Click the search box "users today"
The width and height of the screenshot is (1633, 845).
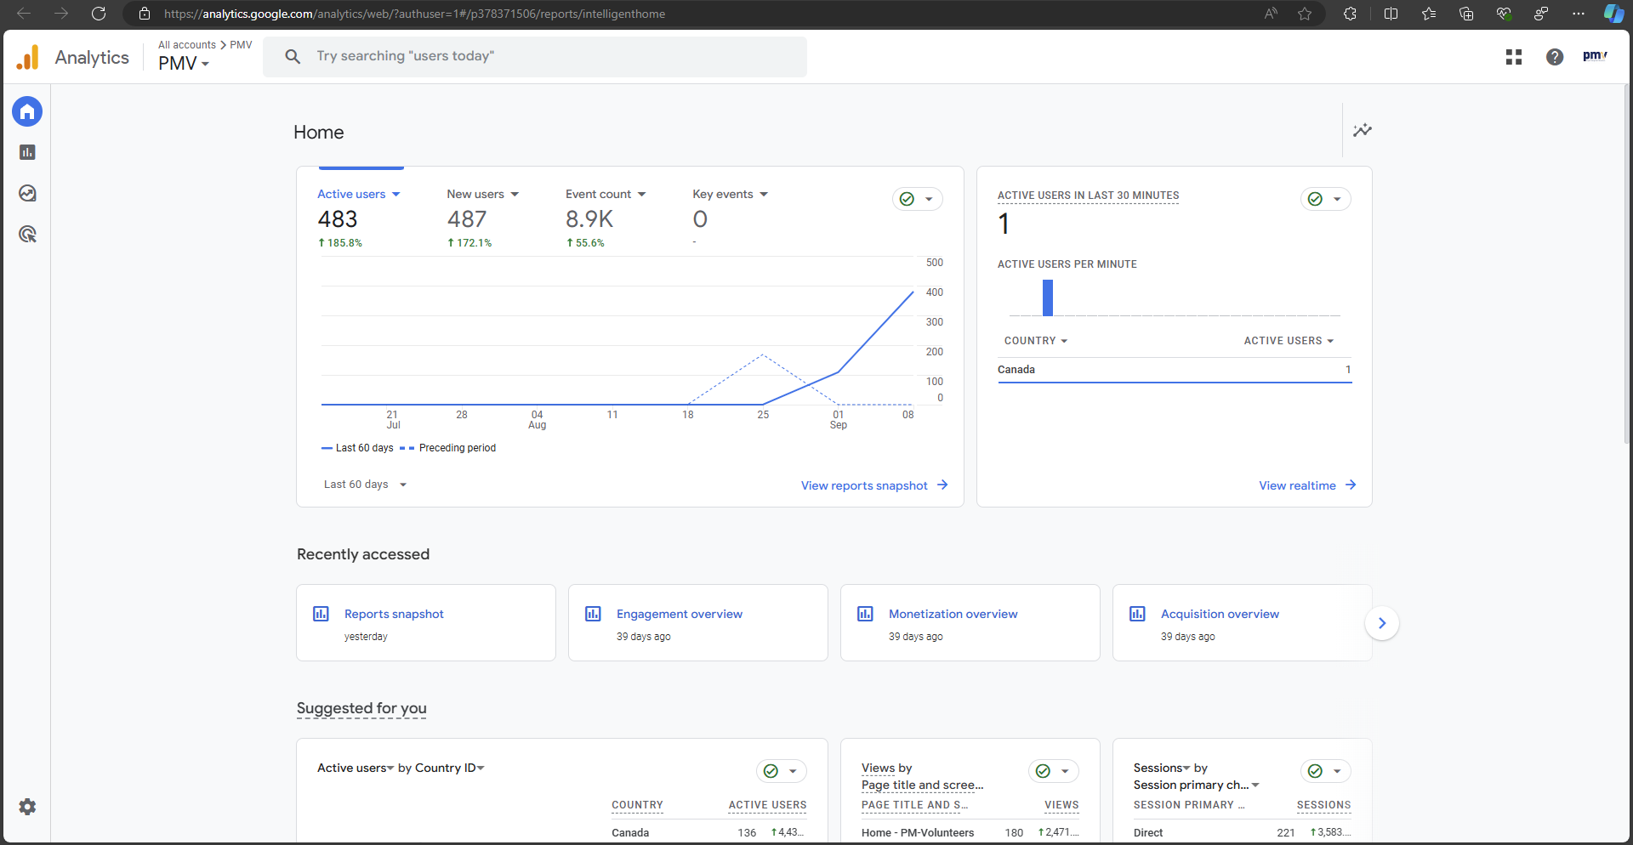535,57
